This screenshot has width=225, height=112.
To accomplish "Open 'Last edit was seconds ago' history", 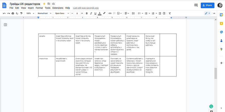I will (86, 8).
